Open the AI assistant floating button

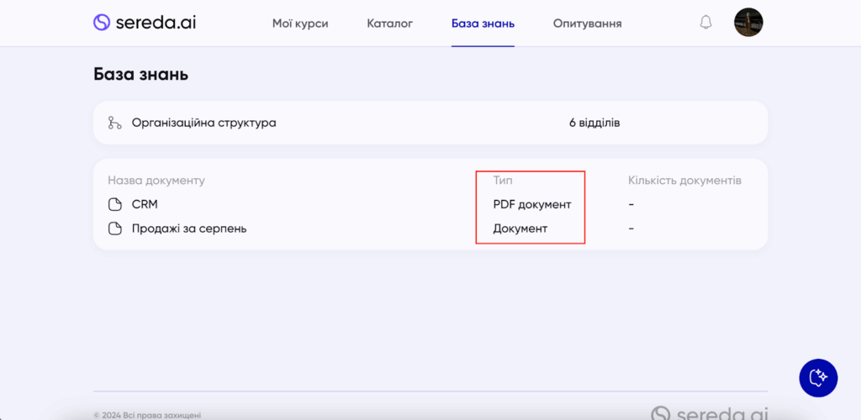click(x=818, y=378)
